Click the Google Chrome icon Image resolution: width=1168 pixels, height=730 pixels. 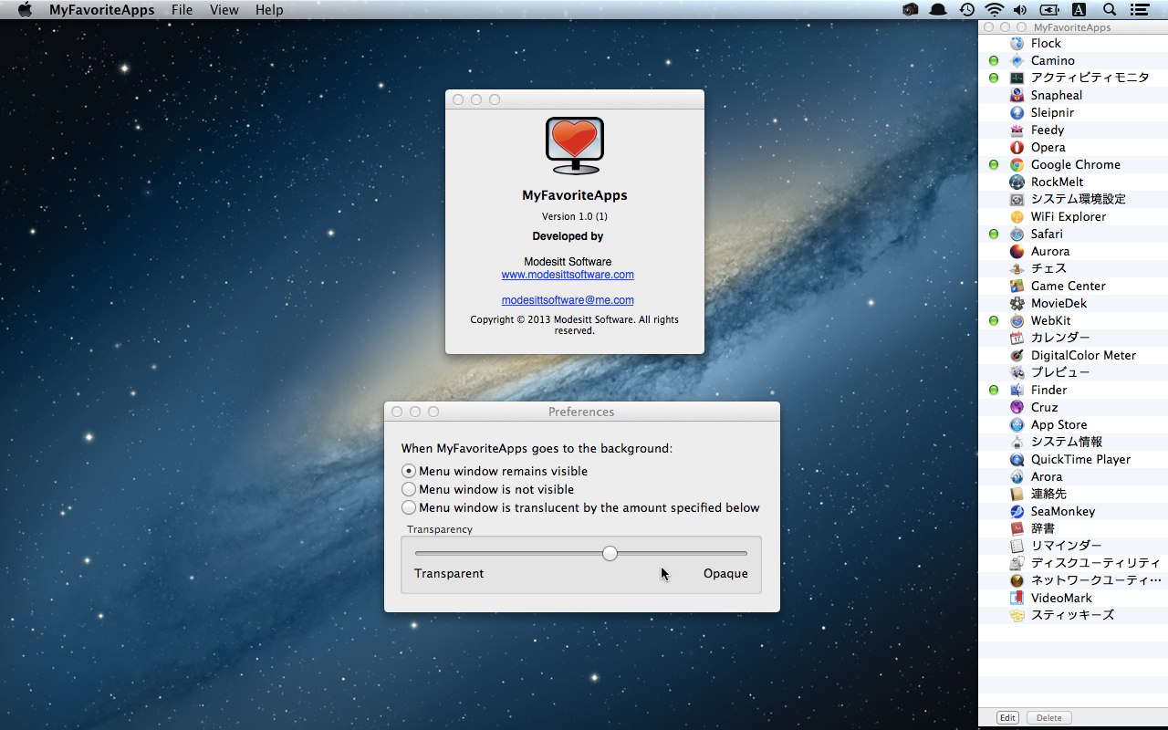point(1017,165)
